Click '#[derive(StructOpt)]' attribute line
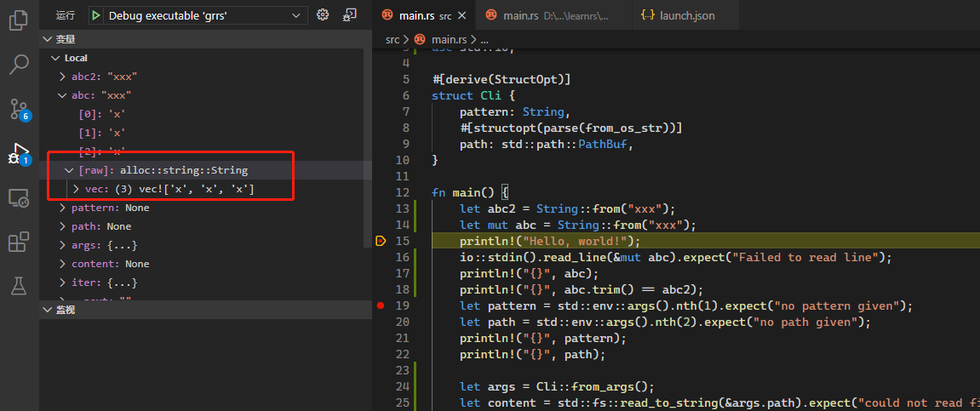 [501, 79]
